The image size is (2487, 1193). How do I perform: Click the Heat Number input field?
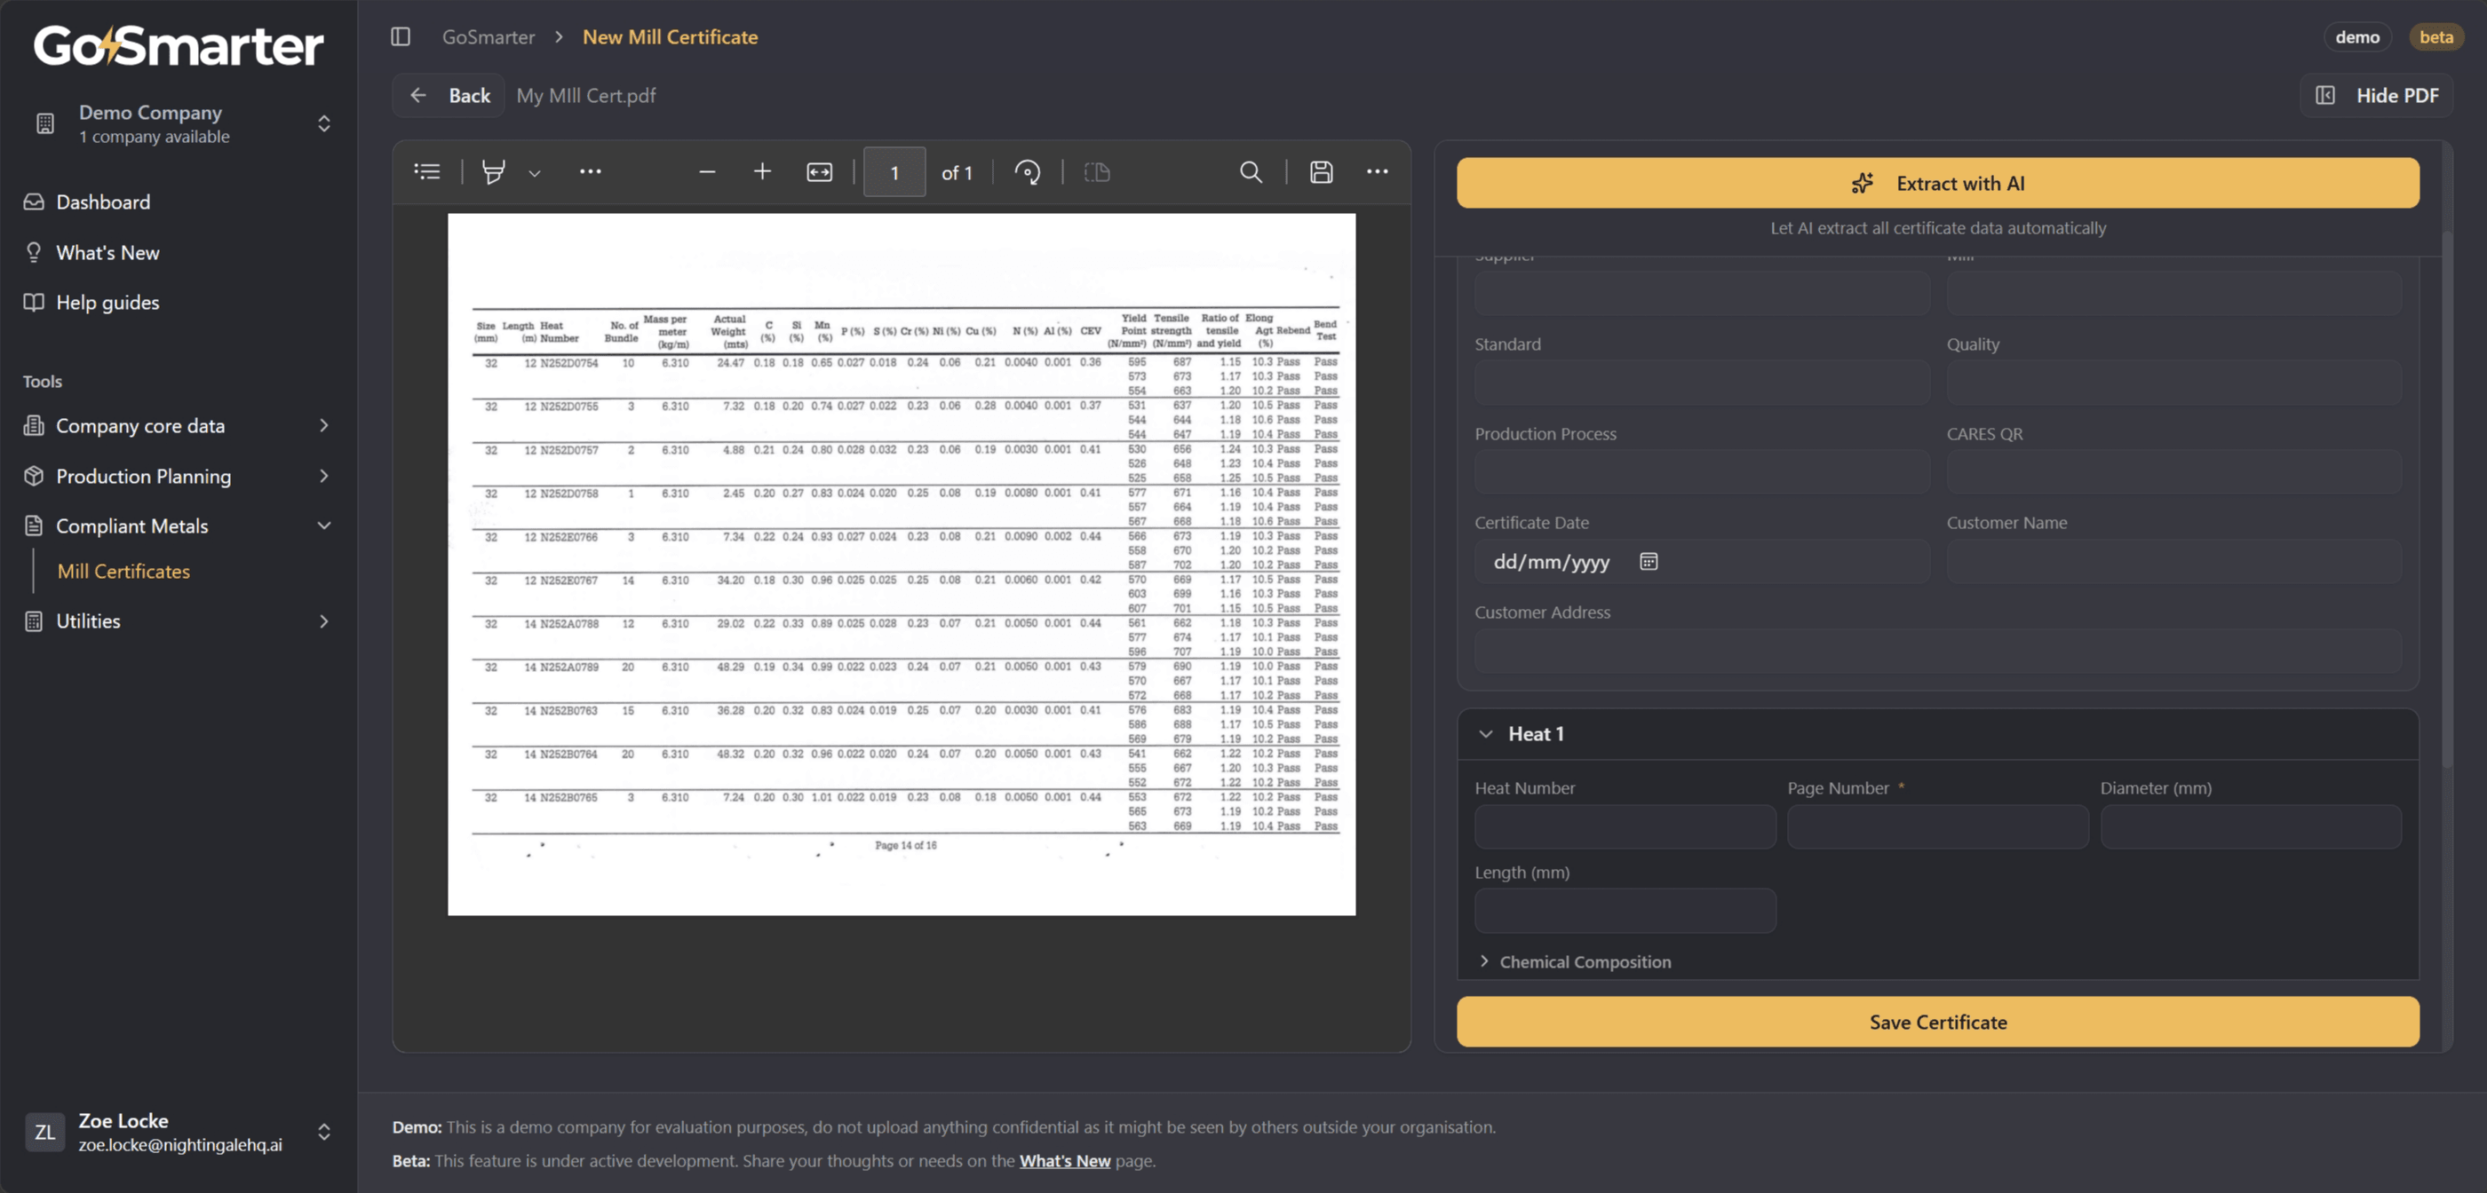[x=1625, y=826]
